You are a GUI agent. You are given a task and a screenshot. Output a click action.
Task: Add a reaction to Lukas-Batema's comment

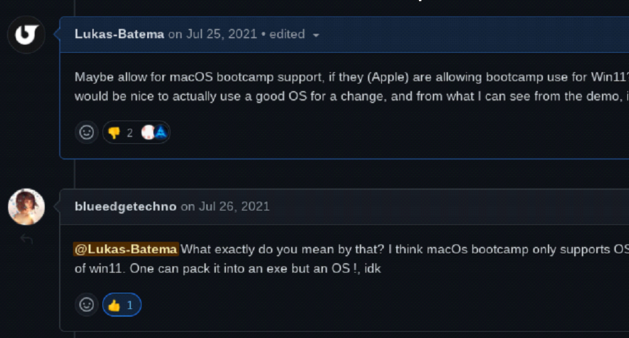(x=87, y=133)
